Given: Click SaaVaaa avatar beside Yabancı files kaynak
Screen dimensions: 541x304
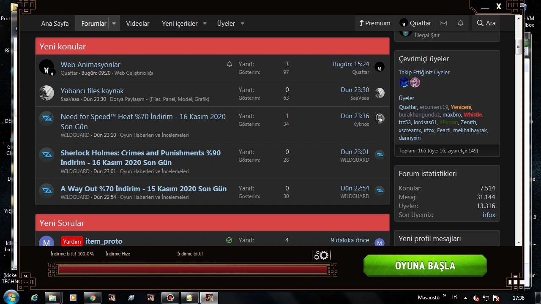Looking at the screenshot, I should [x=46, y=93].
